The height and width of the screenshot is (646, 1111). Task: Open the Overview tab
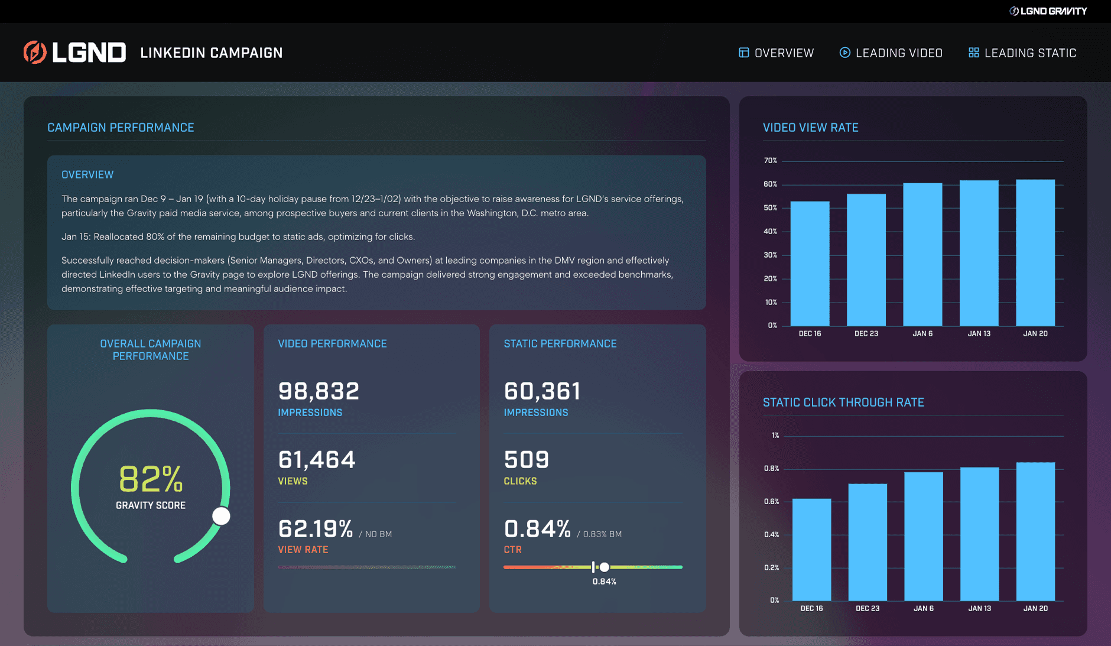777,53
